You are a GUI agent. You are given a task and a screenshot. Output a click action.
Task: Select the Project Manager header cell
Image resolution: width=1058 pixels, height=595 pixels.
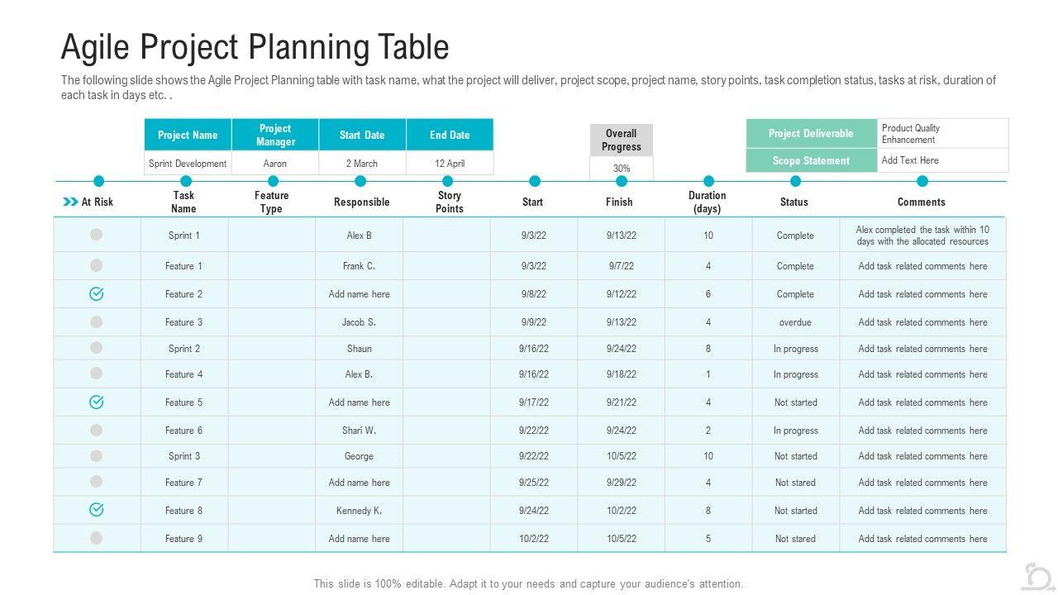[275, 135]
